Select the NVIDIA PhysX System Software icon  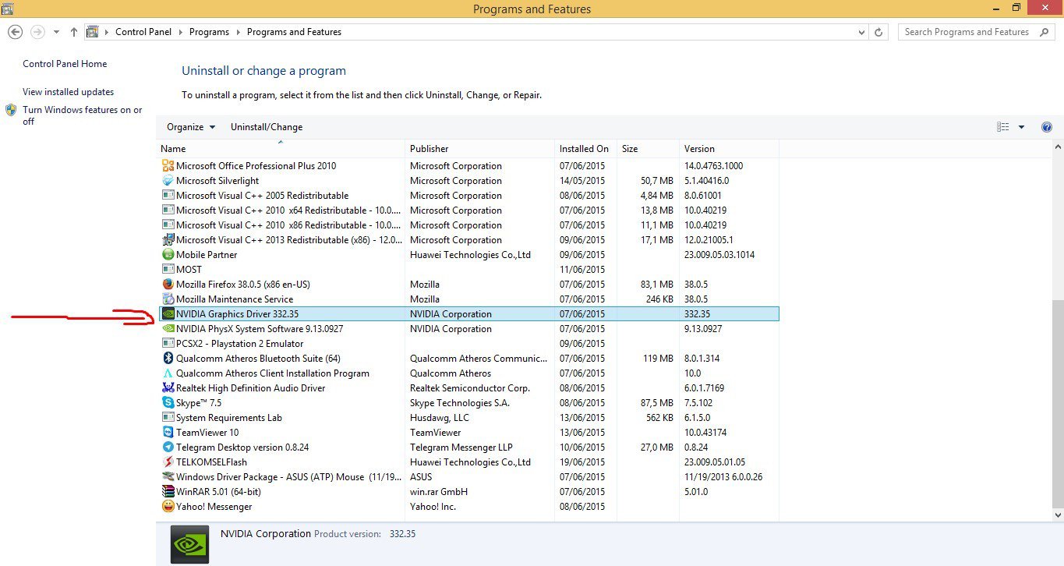point(168,329)
